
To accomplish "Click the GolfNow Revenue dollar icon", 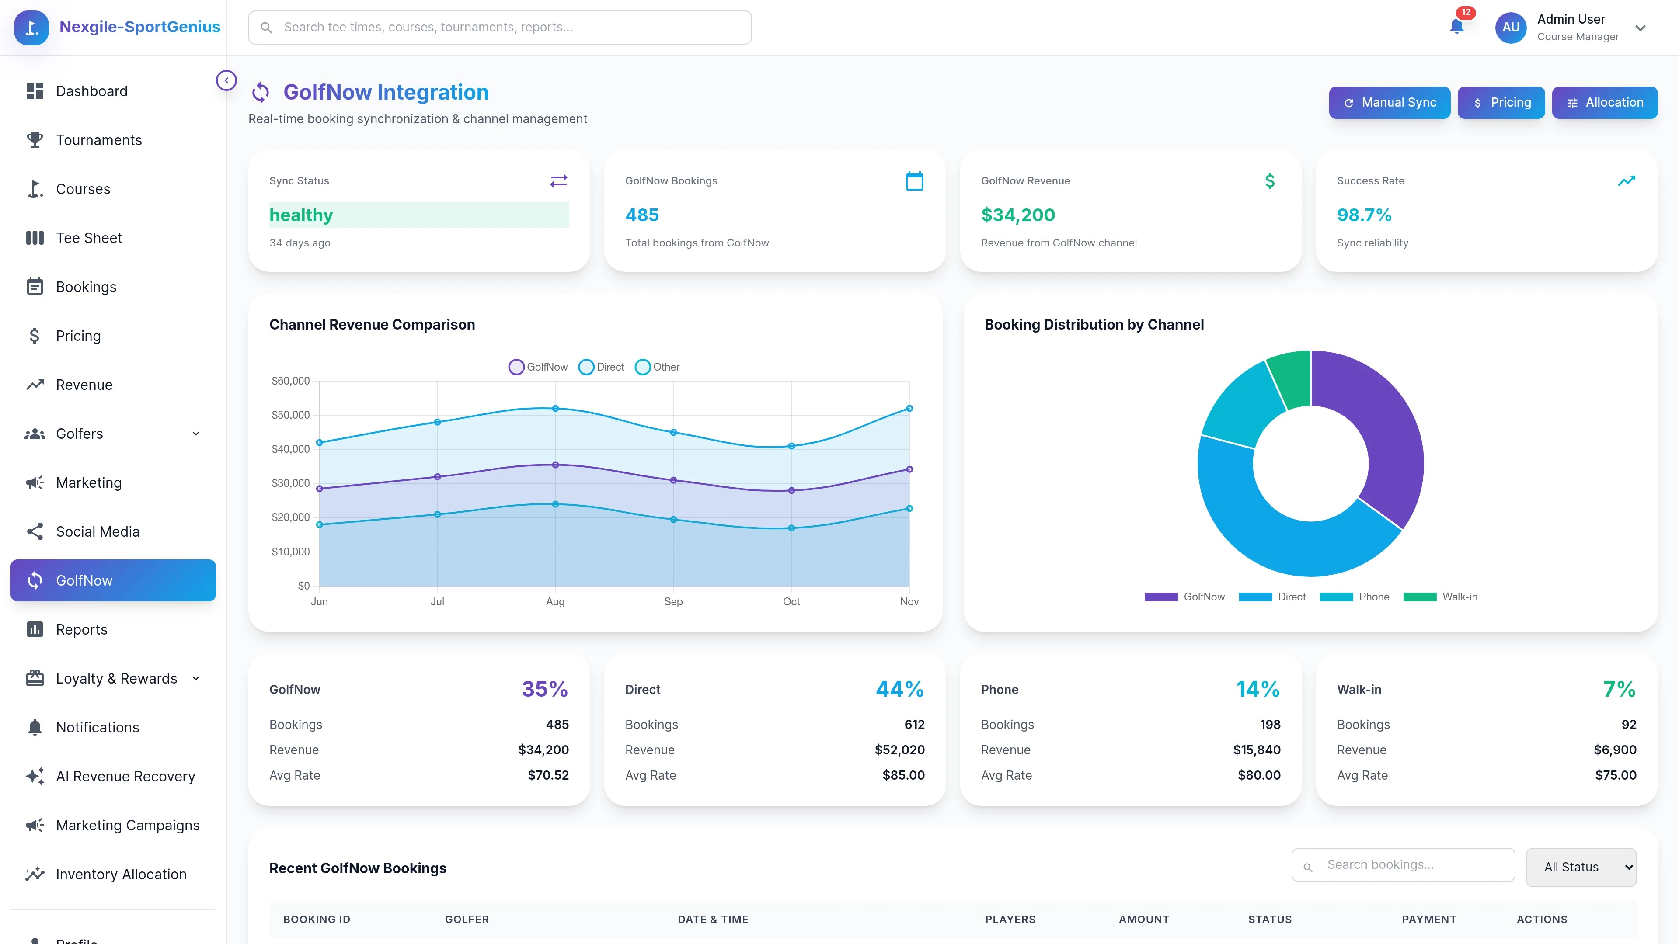I will (1270, 180).
